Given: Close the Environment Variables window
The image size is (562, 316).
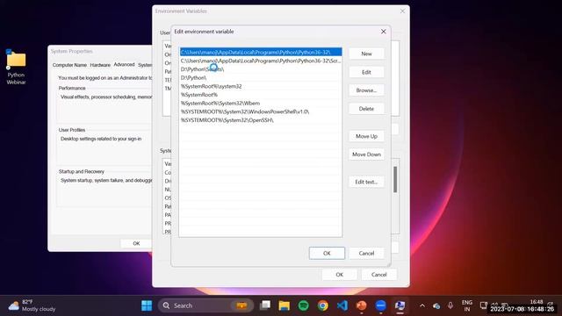Looking at the screenshot, I should 402,11.
